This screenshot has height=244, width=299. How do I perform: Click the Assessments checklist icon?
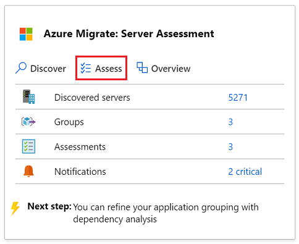coord(28,146)
